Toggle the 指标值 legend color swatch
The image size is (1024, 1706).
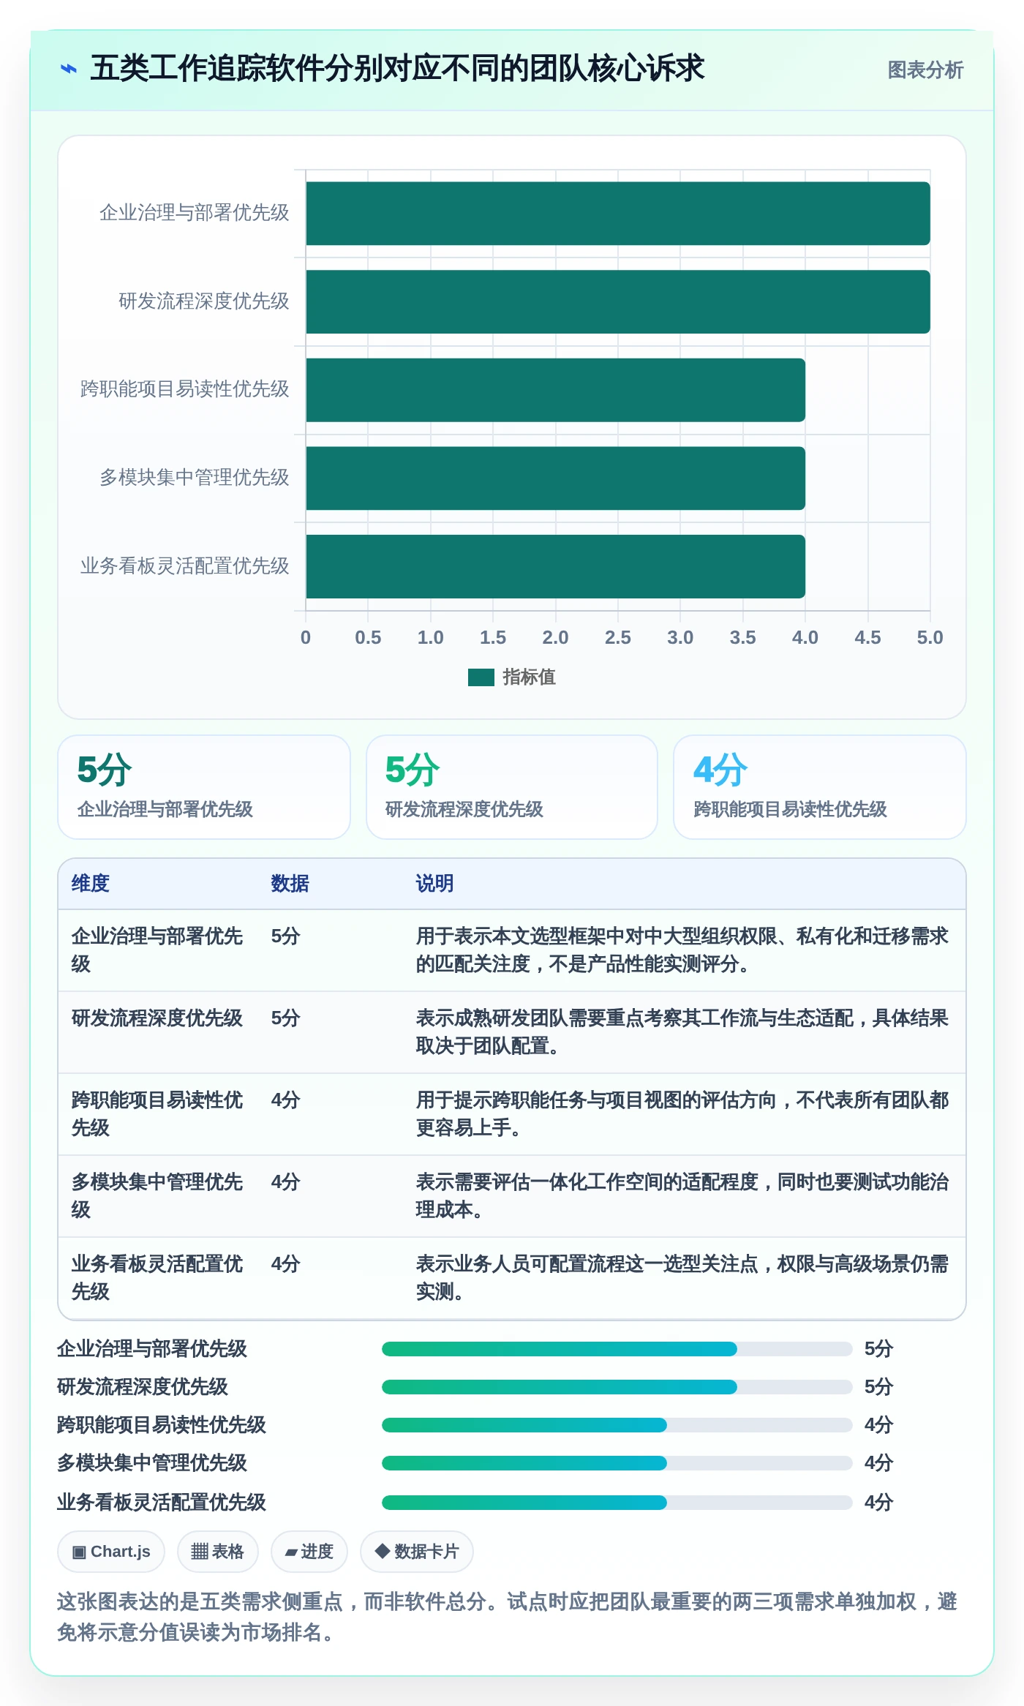(481, 677)
